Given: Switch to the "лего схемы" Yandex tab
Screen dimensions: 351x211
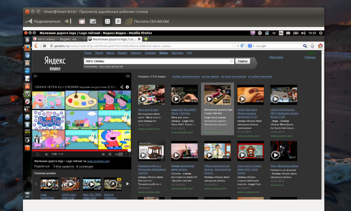Looking at the screenshot, I should tap(58, 39).
